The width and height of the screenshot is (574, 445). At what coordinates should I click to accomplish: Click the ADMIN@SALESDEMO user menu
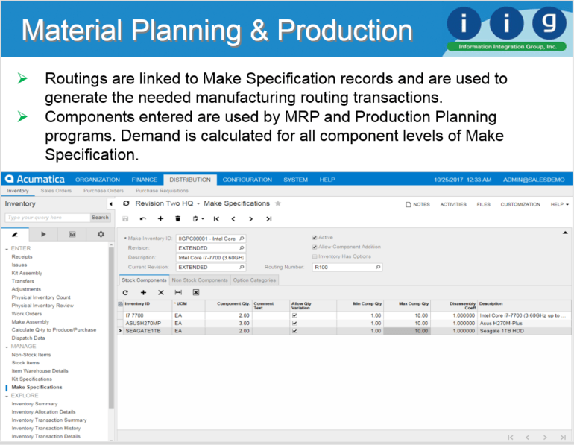coord(533,180)
